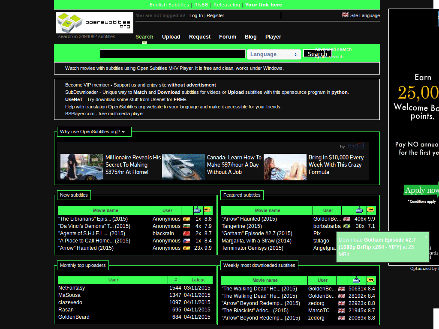Open user MarcoTC profile
Viewport: 439px width, 329px height.
319,311
